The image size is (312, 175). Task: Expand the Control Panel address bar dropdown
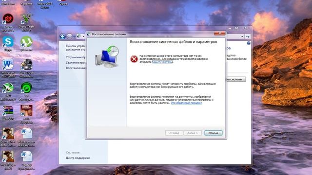[x=242, y=36]
